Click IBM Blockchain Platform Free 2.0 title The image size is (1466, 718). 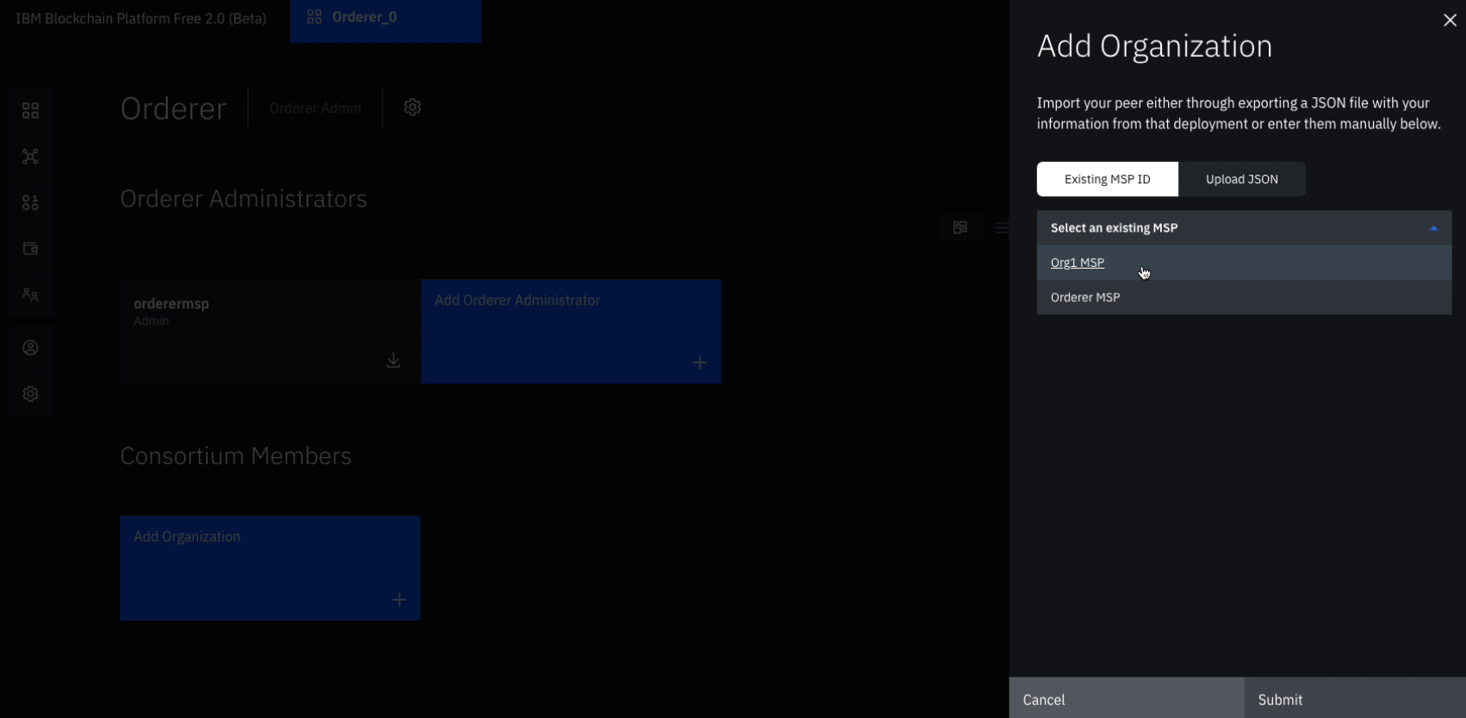point(141,18)
